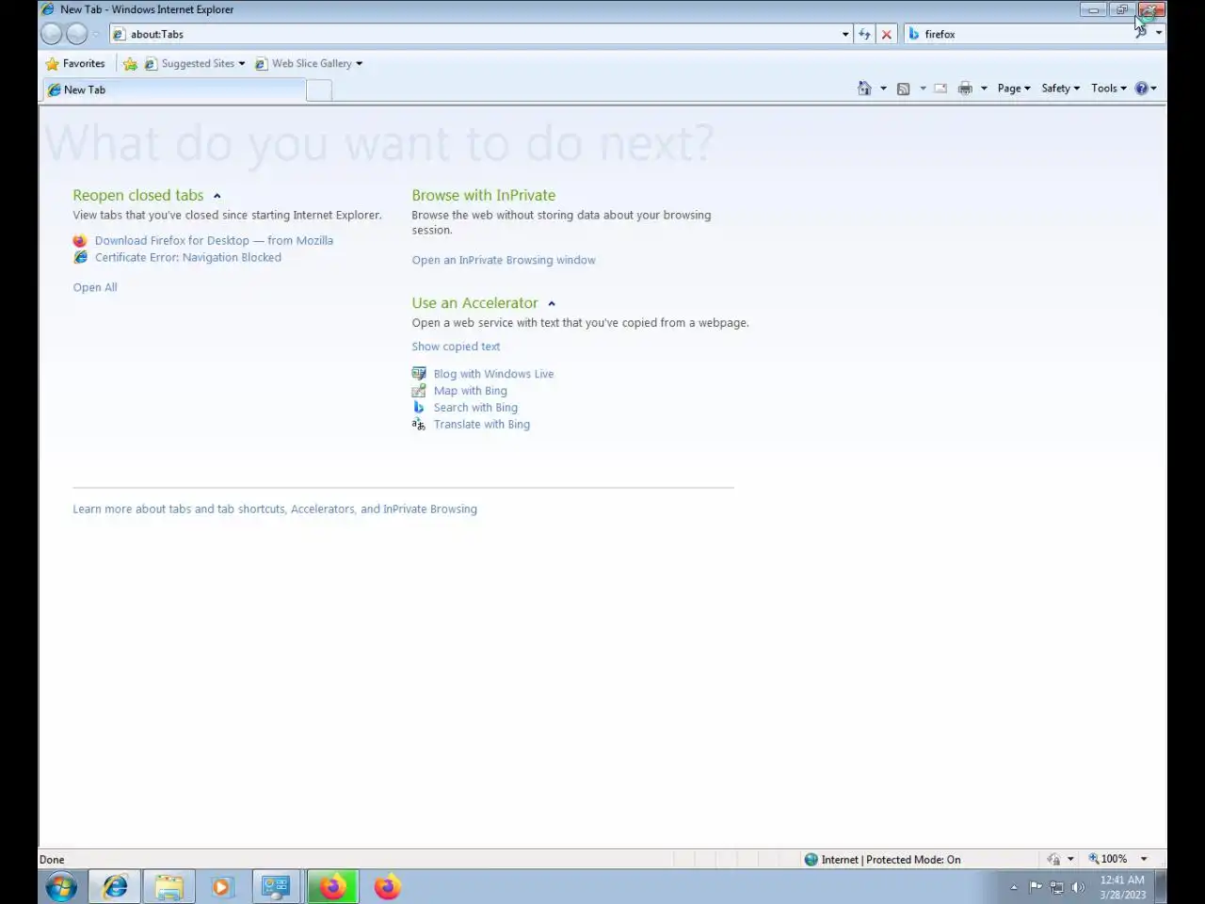
Task: Open the recent pages dropdown beside Forward
Action: click(95, 35)
